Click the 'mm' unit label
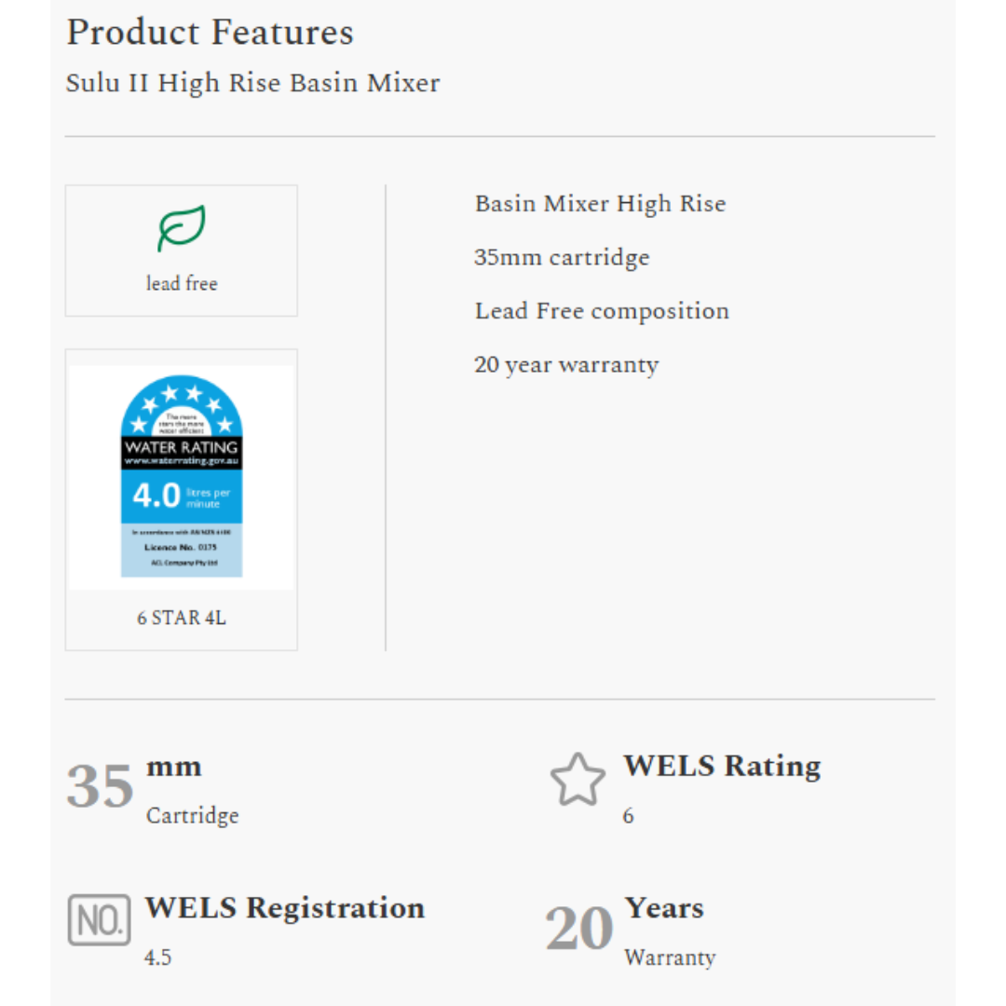1006x1006 pixels. point(174,768)
